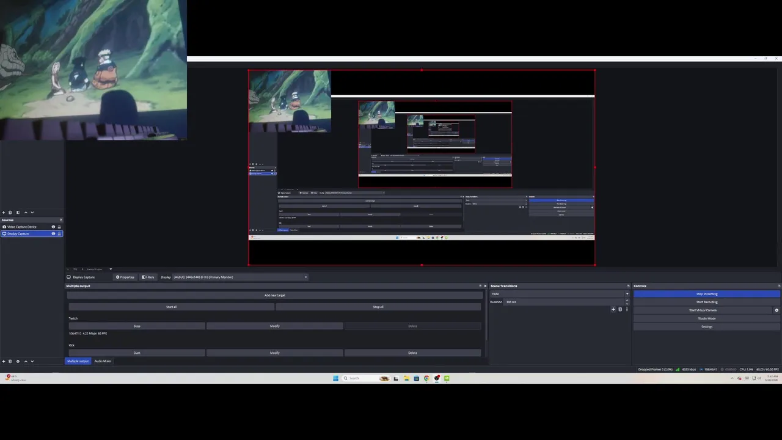Start the Kick output
782x440 pixels.
137,353
